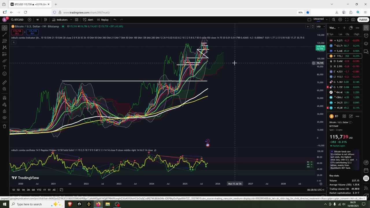Toggle the auto-fit data icon near USD
The width and height of the screenshot is (370, 208).
pyautogui.click(x=312, y=27)
